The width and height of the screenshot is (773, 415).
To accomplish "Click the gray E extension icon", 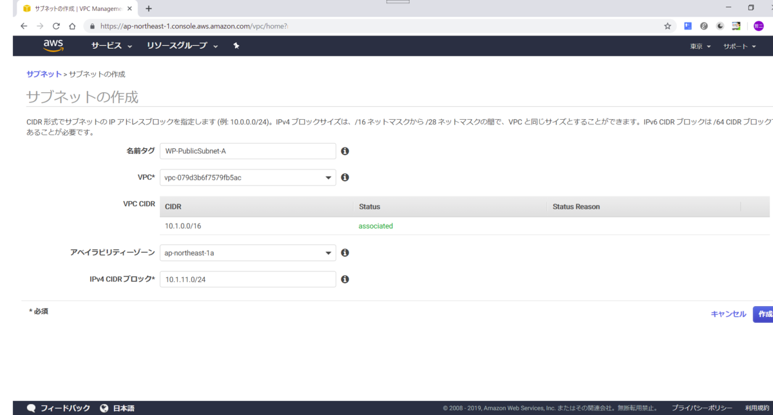I will point(704,26).
